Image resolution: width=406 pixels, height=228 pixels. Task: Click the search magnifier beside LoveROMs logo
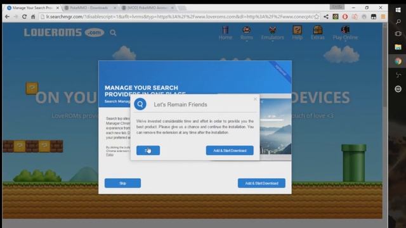(x=113, y=33)
